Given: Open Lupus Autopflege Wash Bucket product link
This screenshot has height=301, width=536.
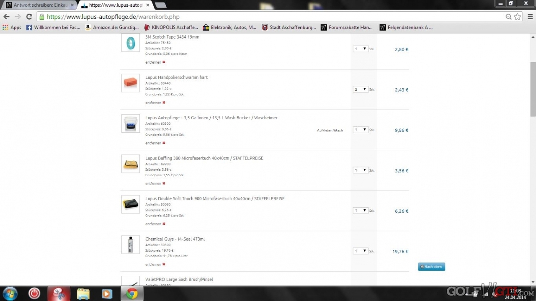Looking at the screenshot, I should (x=211, y=118).
